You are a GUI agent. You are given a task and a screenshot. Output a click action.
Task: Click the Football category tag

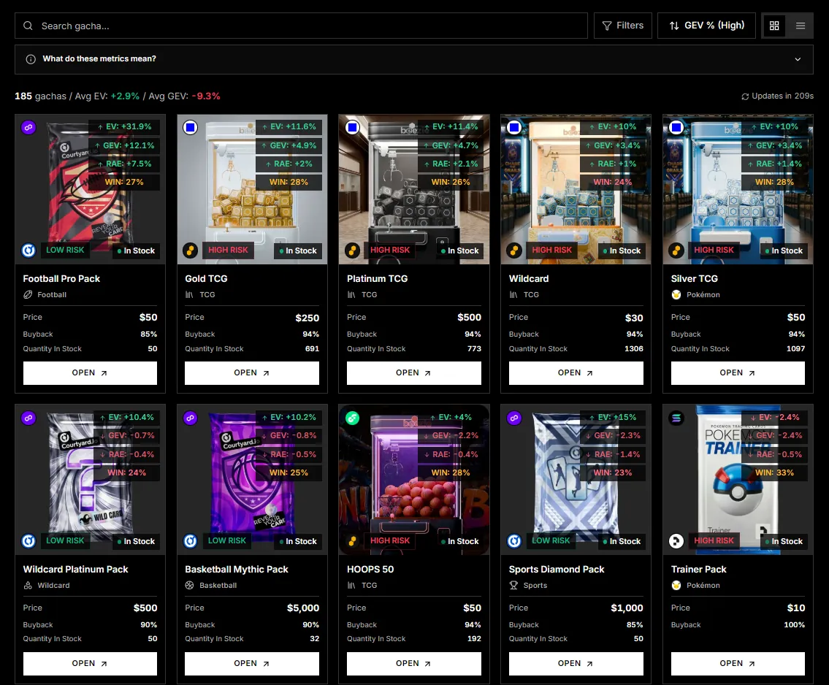45,295
